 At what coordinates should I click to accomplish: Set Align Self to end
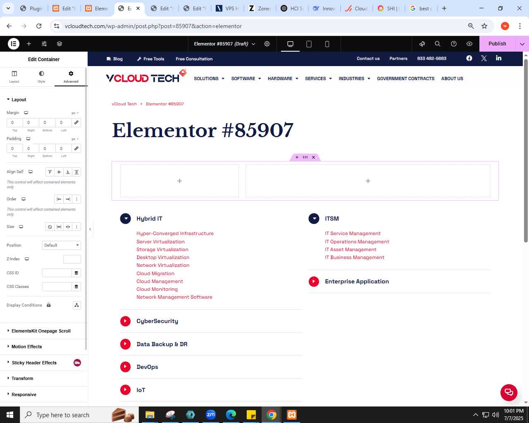coord(68,172)
